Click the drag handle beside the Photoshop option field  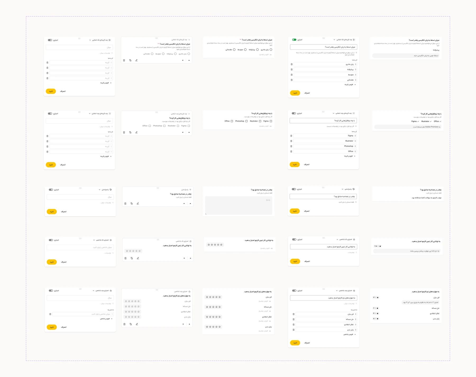click(x=355, y=146)
